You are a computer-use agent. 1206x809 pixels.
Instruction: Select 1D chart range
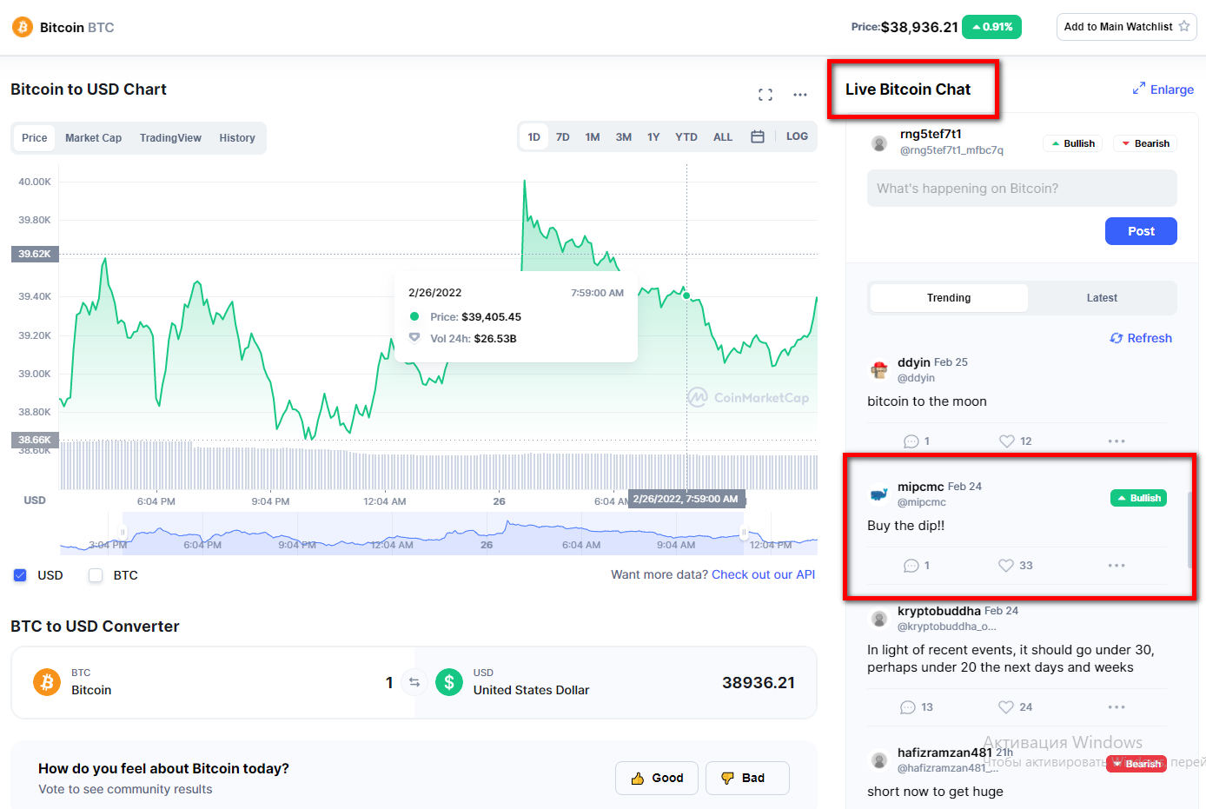(x=534, y=136)
